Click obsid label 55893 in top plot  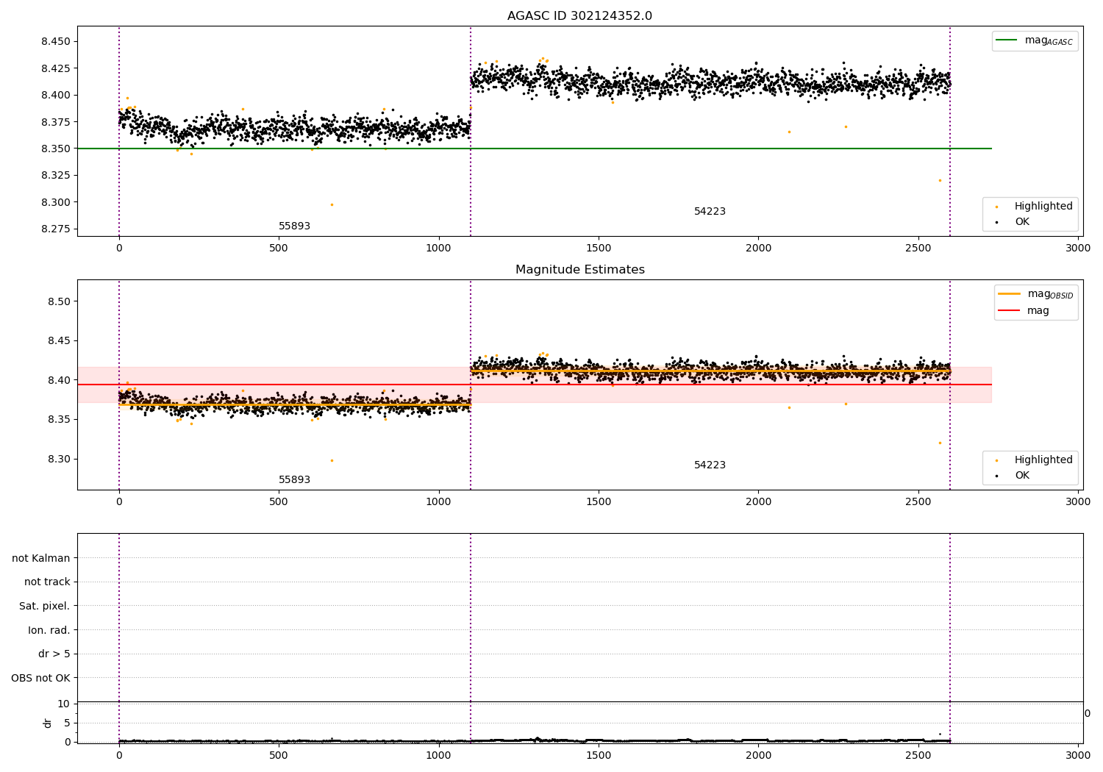(x=294, y=226)
